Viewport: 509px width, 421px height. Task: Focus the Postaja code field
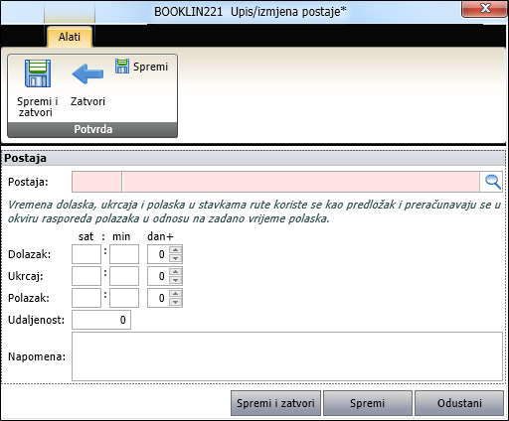pyautogui.click(x=96, y=182)
